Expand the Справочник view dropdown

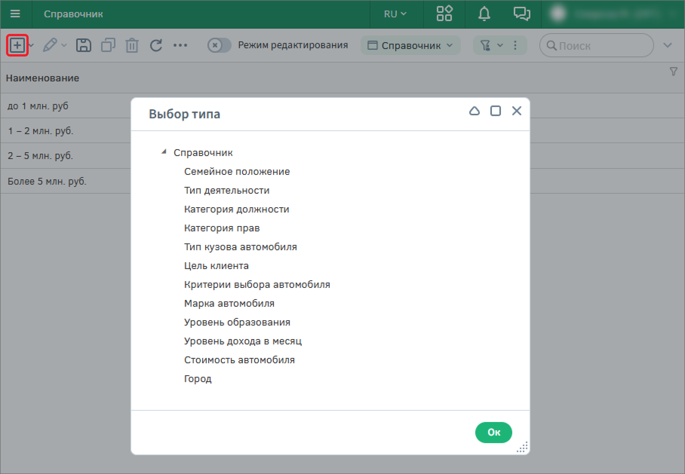click(410, 46)
